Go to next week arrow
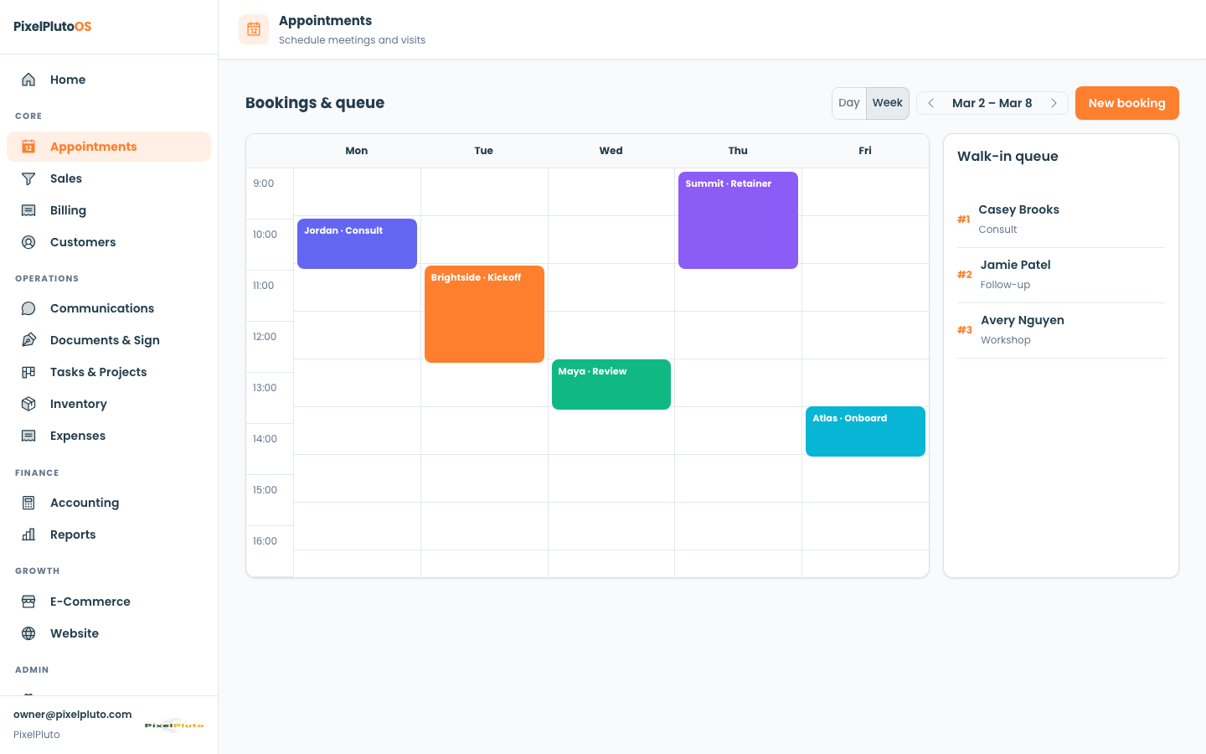Viewport: 1206px width, 754px height. 1054,103
